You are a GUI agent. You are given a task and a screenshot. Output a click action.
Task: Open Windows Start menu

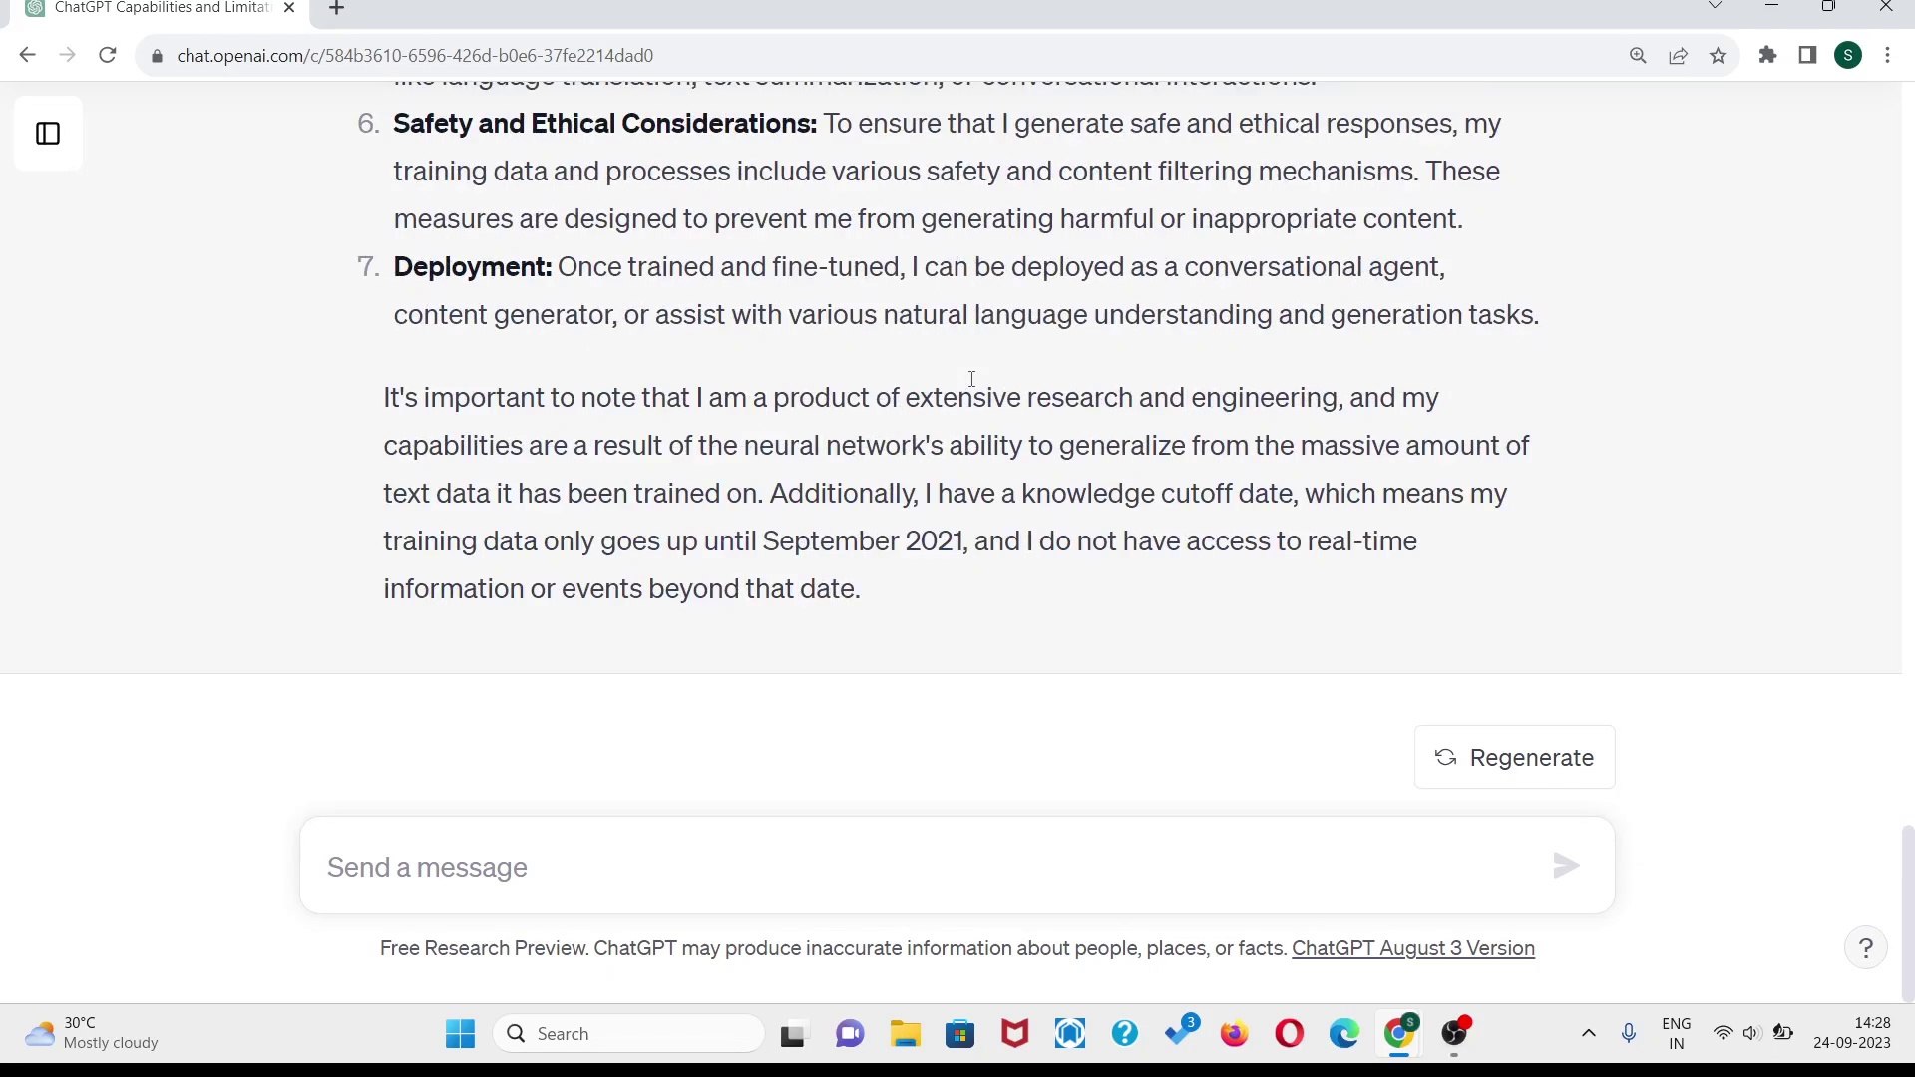click(460, 1034)
